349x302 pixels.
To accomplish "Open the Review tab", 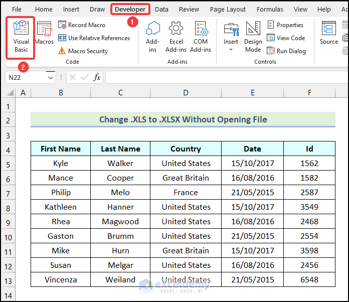I will coord(189,10).
